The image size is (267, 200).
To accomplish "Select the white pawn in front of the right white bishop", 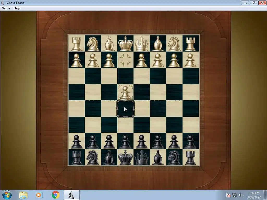I will [158, 60].
